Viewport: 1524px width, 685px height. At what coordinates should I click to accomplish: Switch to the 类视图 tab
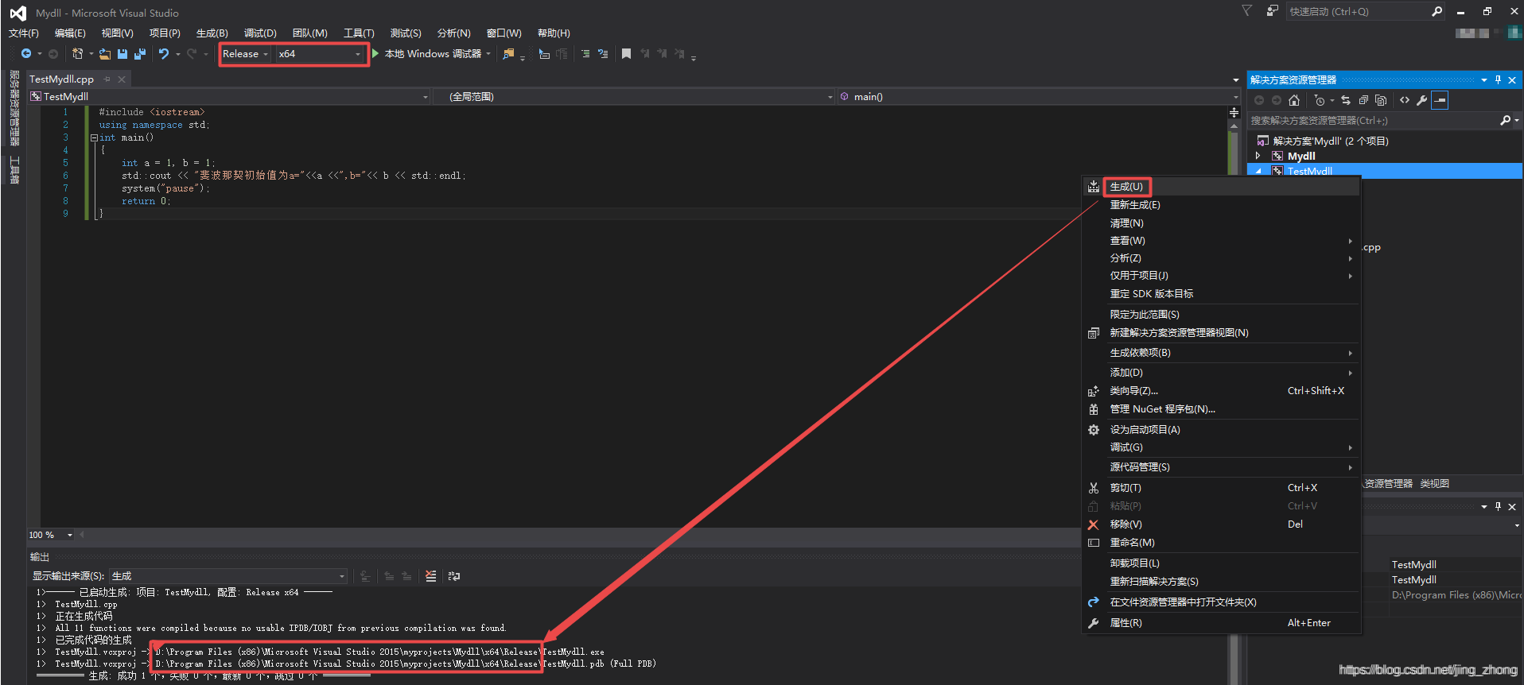[x=1435, y=483]
